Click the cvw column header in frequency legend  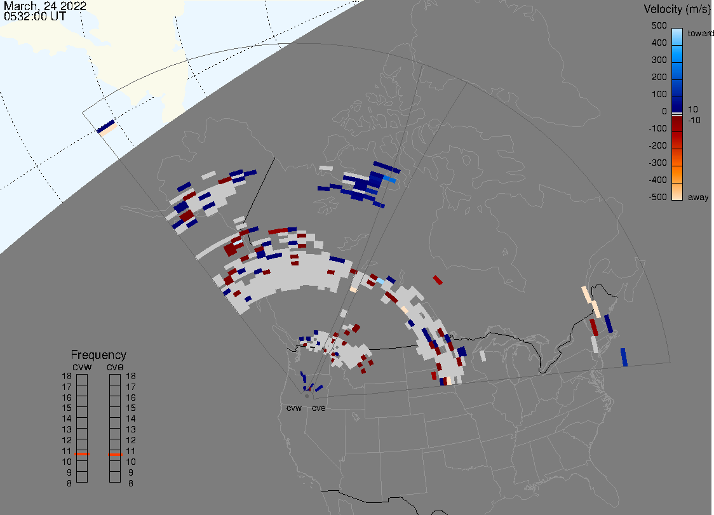(x=82, y=365)
